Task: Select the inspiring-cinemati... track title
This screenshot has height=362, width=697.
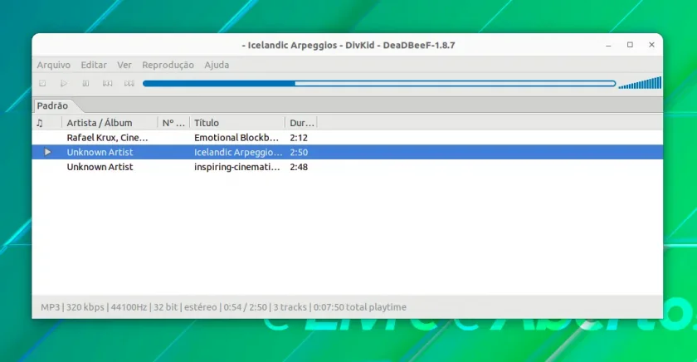Action: click(x=237, y=167)
